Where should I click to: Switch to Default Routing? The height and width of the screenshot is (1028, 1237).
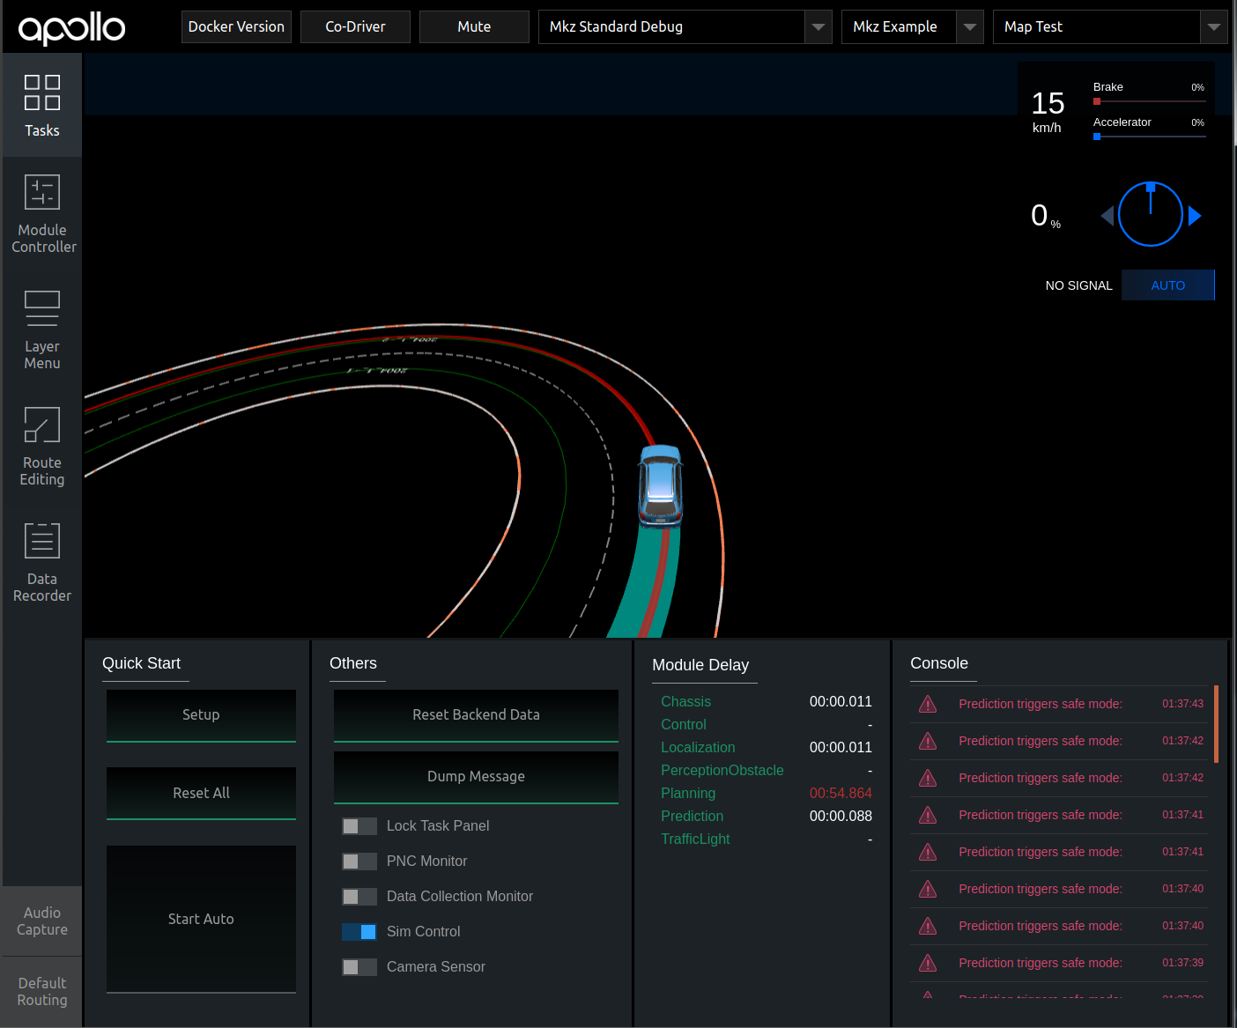coord(41,991)
